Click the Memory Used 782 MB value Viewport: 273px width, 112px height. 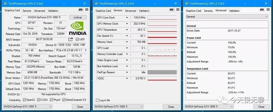(x=138, y=42)
